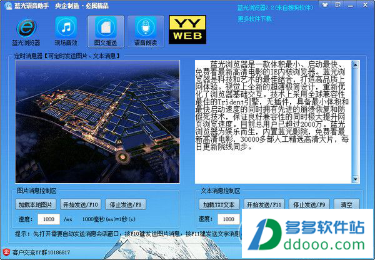This screenshot has width=375, height=260.
Task: Click 开始发送/F10 for image messages
Action: (81, 204)
